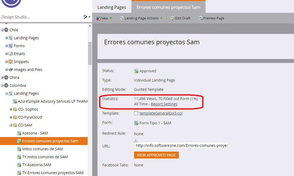Click the Chile globe icon

pyautogui.click(x=6, y=30)
